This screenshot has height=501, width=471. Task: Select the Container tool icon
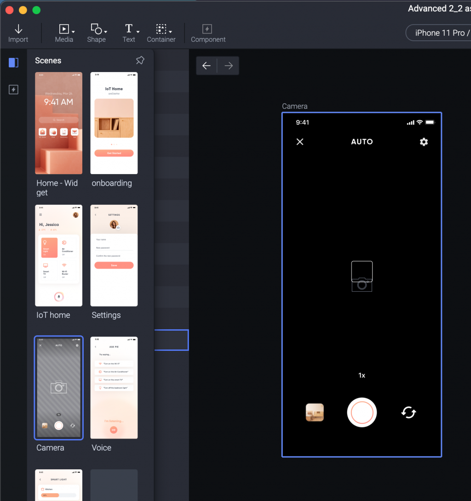click(161, 29)
